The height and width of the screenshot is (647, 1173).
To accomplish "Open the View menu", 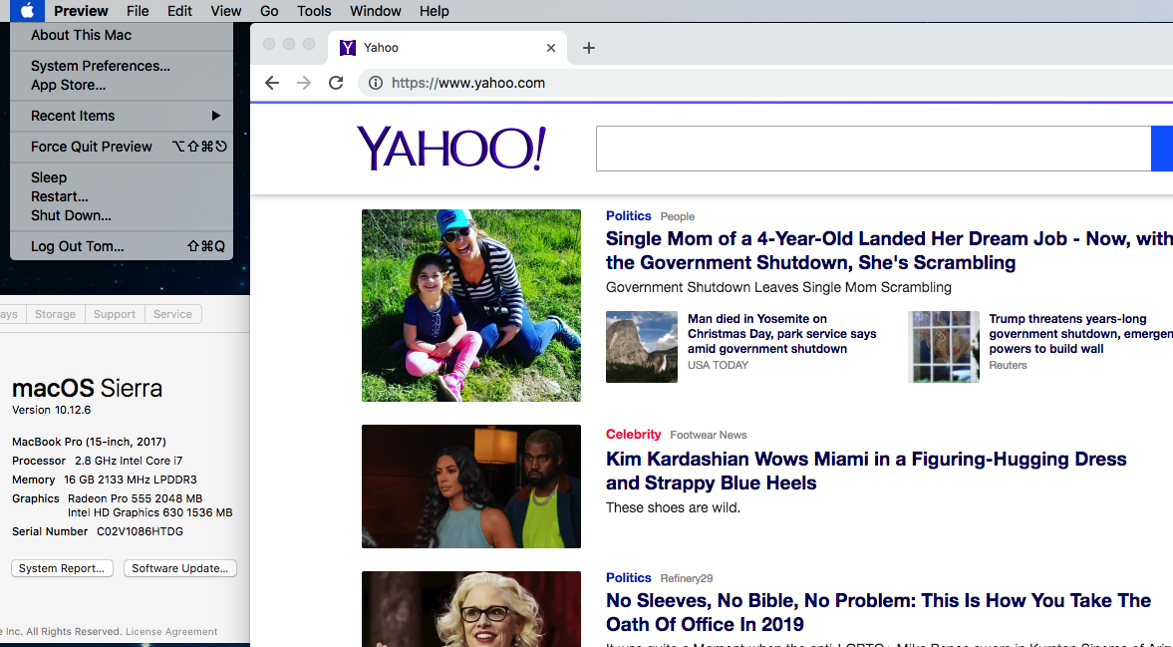I will coord(225,11).
